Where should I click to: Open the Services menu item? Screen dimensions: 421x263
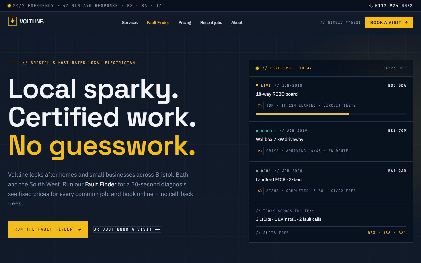130,23
